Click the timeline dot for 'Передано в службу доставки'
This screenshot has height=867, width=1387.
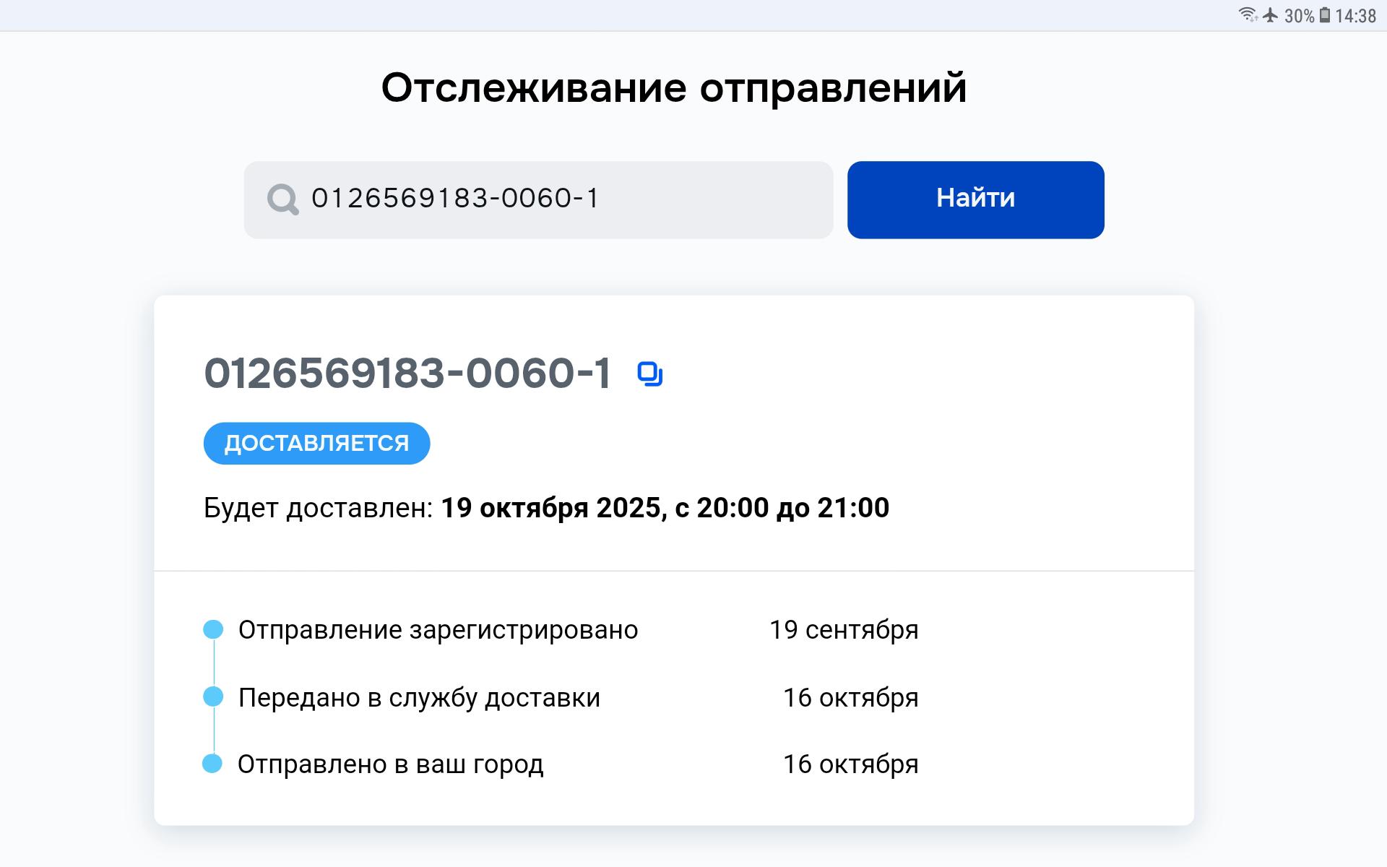coord(213,696)
